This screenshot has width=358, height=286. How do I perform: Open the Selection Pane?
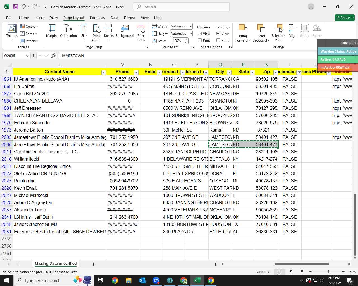pyautogui.click(x=279, y=33)
